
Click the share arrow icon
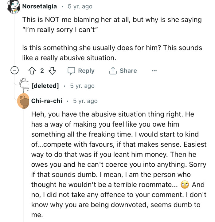coord(113,71)
